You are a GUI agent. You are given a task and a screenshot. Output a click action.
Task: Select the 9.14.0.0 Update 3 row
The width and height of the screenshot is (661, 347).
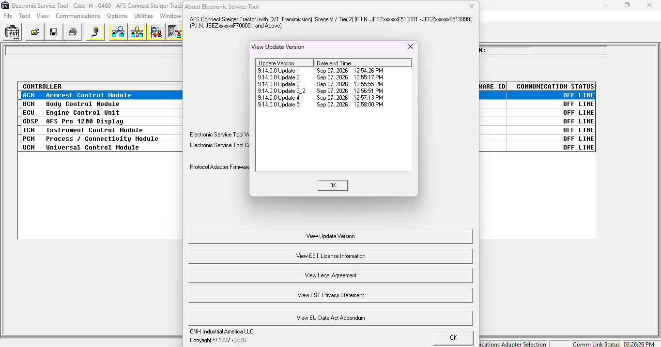334,84
